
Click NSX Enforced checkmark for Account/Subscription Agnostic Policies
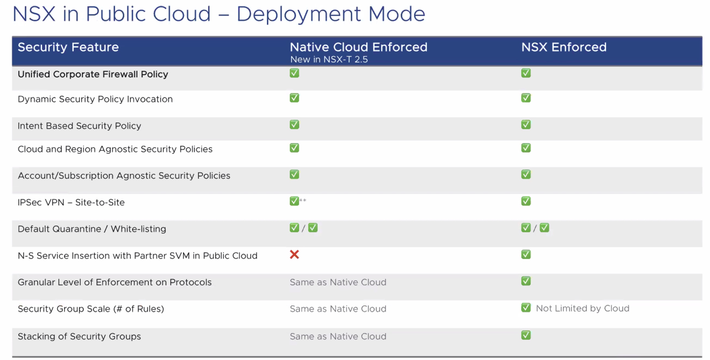pyautogui.click(x=526, y=175)
